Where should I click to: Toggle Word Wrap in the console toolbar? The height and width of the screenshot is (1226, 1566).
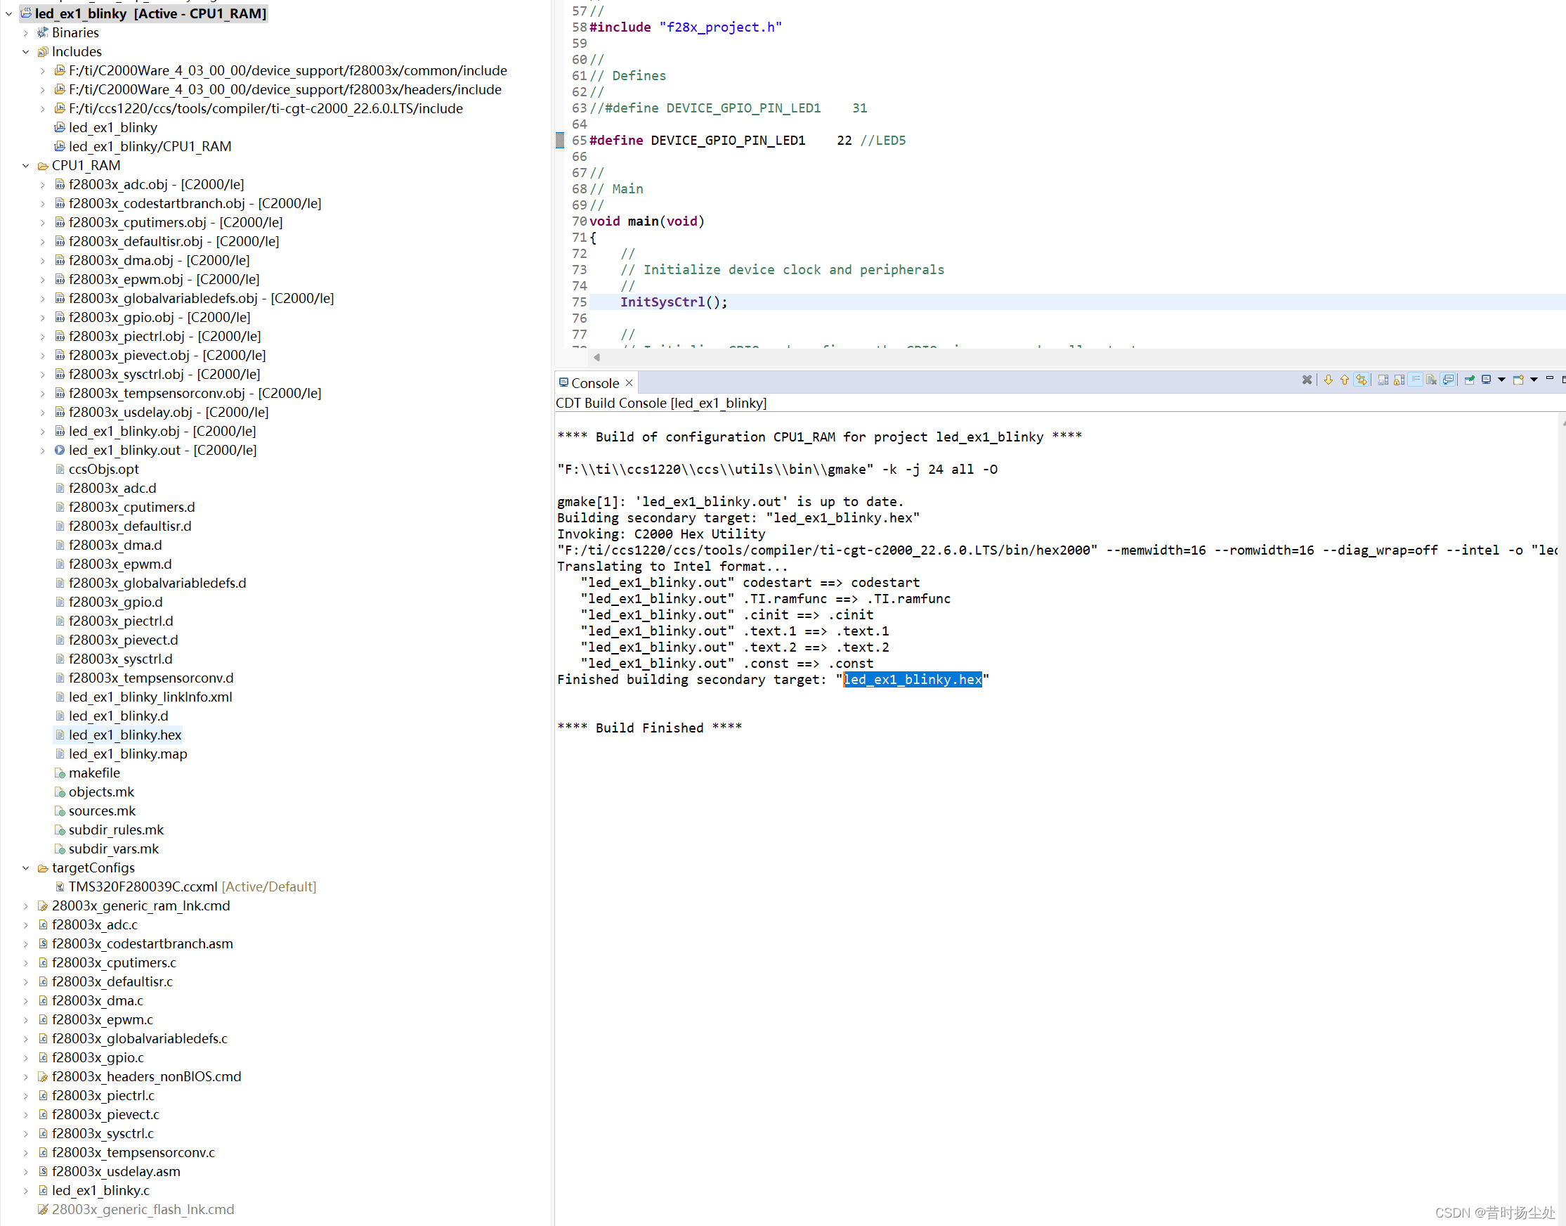[1416, 380]
